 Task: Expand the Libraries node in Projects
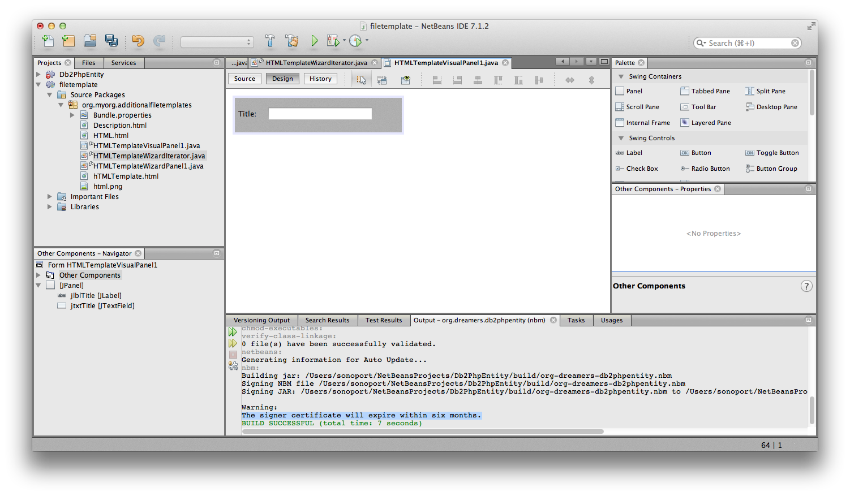click(50, 206)
